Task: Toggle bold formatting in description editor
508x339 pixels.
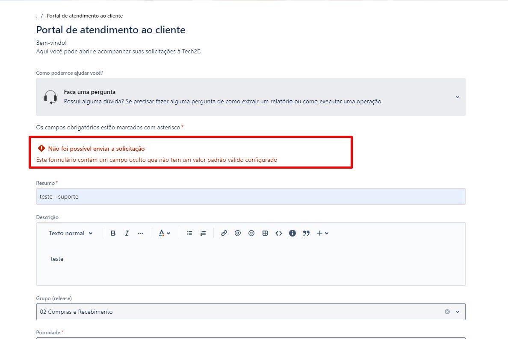Action: (113, 233)
